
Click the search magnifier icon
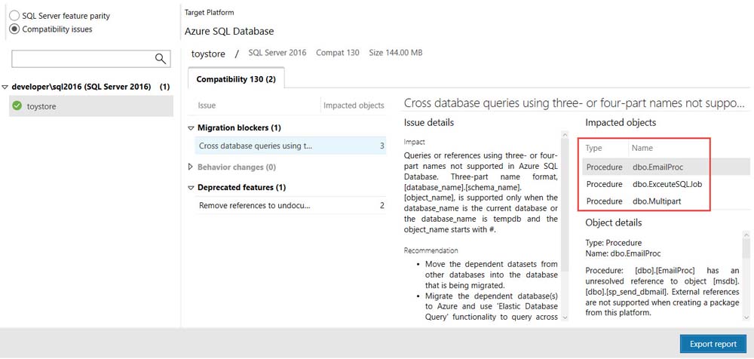161,59
